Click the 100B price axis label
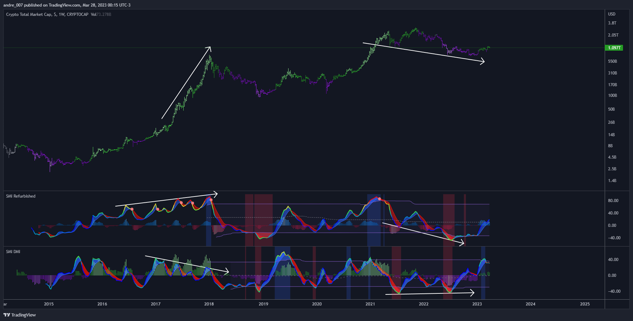Image resolution: width=633 pixels, height=321 pixels. [x=612, y=96]
